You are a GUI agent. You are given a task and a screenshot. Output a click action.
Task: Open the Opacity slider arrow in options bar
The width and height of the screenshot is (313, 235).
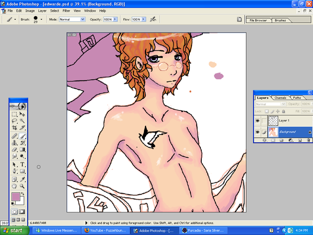tap(115, 19)
